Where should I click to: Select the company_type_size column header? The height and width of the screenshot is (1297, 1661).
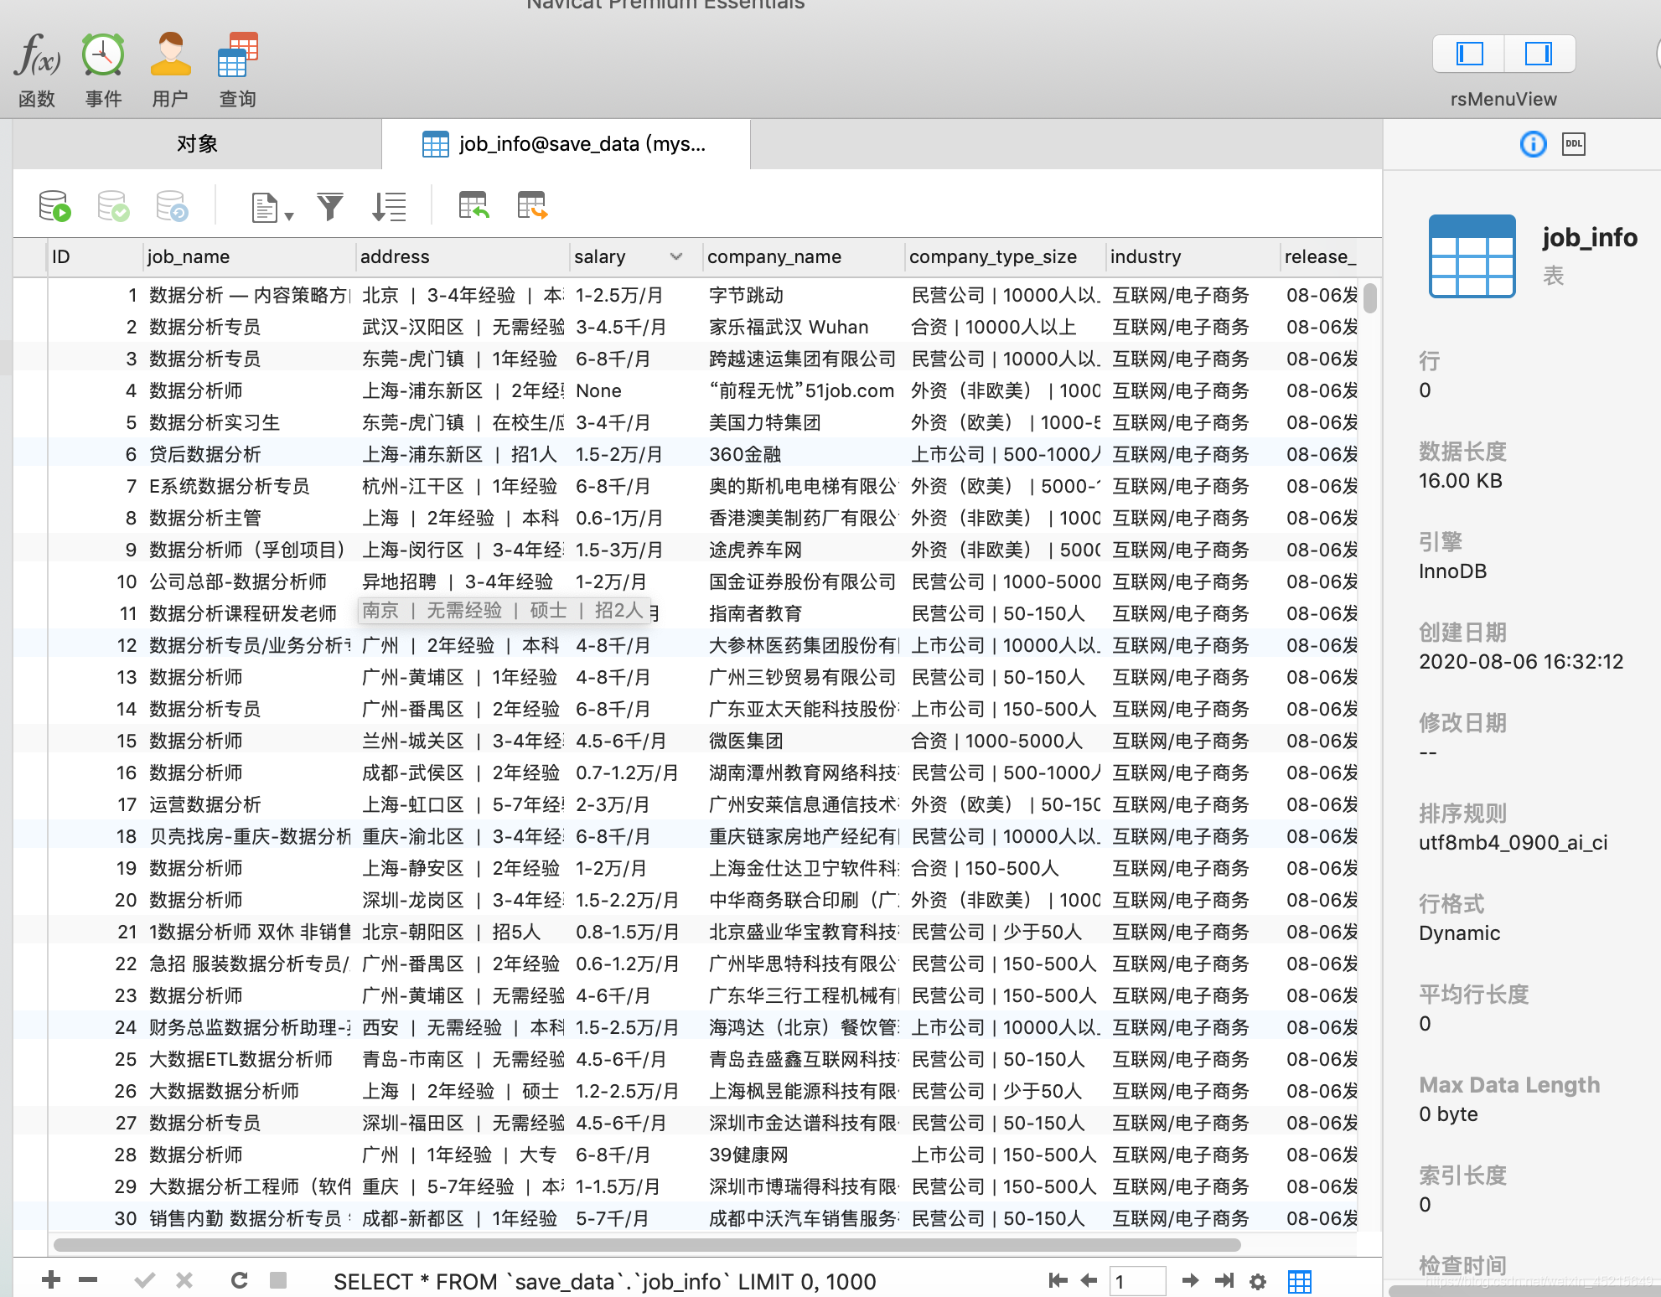pyautogui.click(x=1005, y=256)
